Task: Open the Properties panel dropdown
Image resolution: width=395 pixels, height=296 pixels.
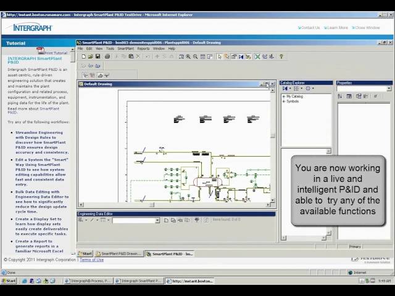Action: point(389,89)
